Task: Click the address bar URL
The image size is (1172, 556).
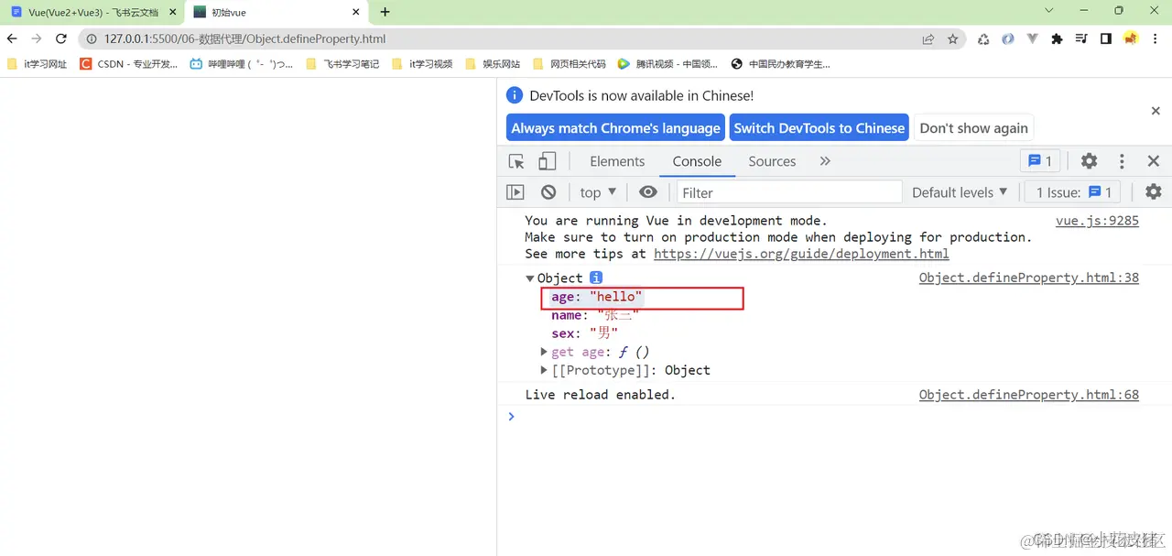Action: point(245,39)
